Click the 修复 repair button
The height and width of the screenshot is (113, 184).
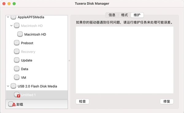(x=167, y=101)
